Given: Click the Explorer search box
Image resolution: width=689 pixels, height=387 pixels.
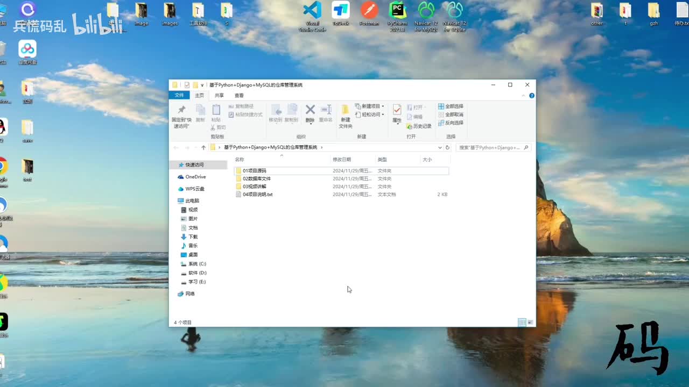Looking at the screenshot, I should [x=493, y=147].
